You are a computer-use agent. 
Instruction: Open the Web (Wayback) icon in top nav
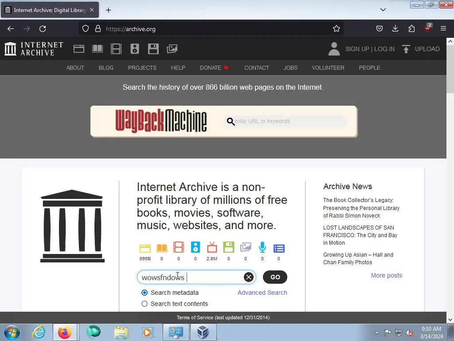[79, 49]
